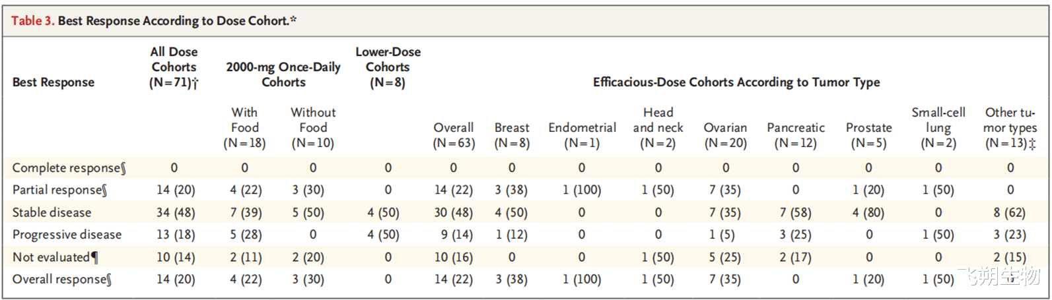Select the "Endometrial (N=1)" column subheader

coord(582,135)
